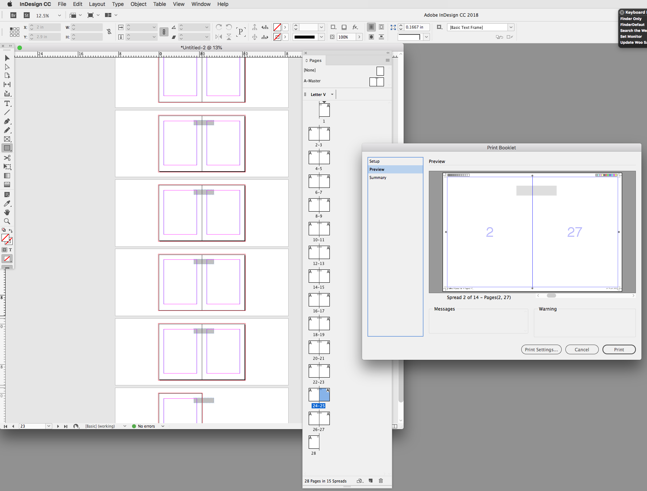Reset to default fill and stroke
The image size is (647, 491).
click(4, 230)
